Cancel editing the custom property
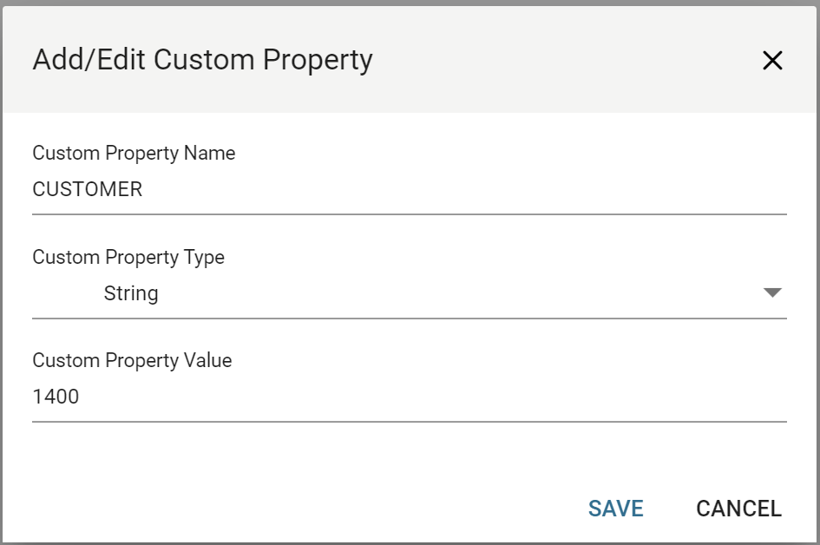The height and width of the screenshot is (545, 820). tap(738, 509)
